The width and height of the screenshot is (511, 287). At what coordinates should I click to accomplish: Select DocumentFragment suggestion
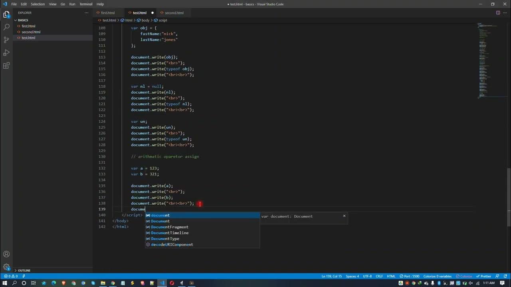click(202, 227)
